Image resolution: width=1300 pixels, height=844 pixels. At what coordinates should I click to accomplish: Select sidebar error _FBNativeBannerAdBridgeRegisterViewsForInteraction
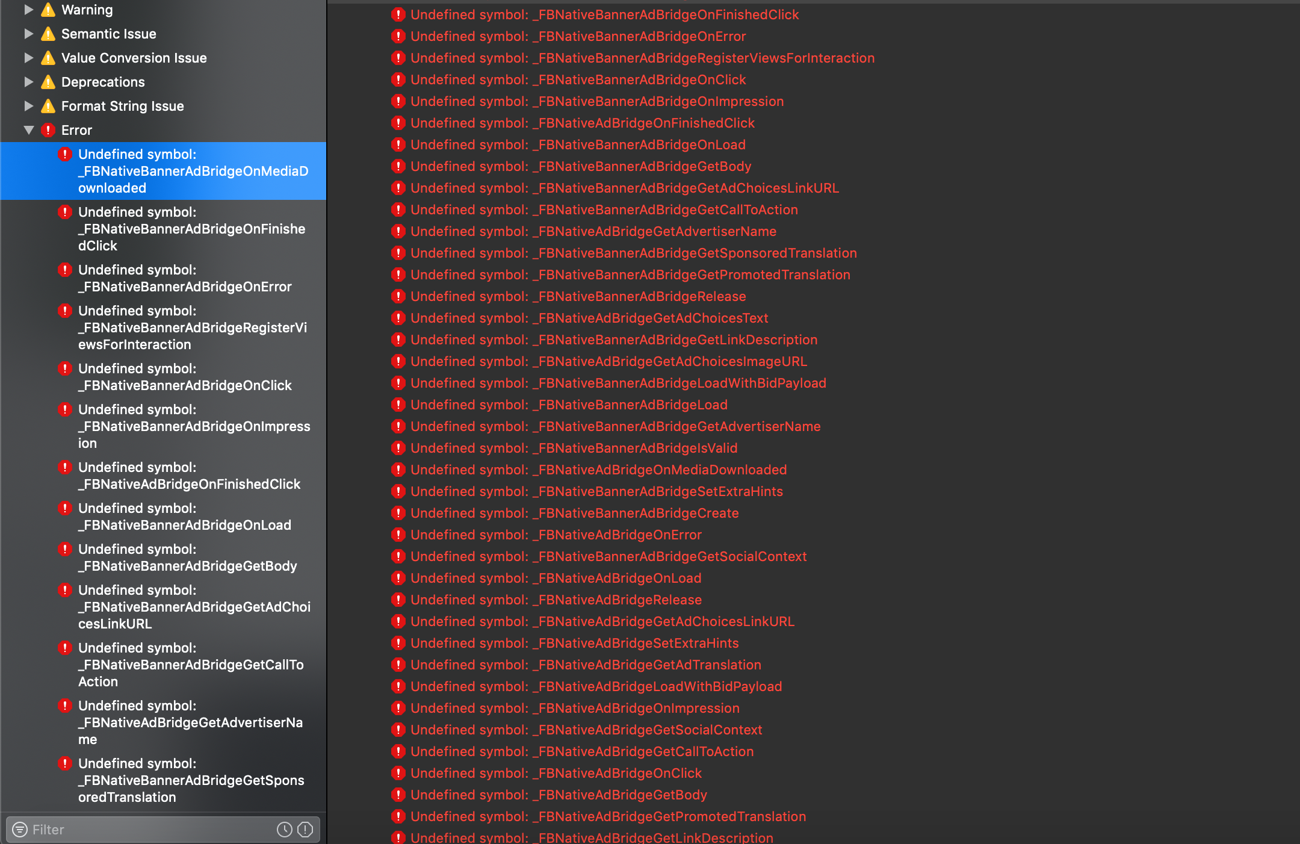[163, 327]
